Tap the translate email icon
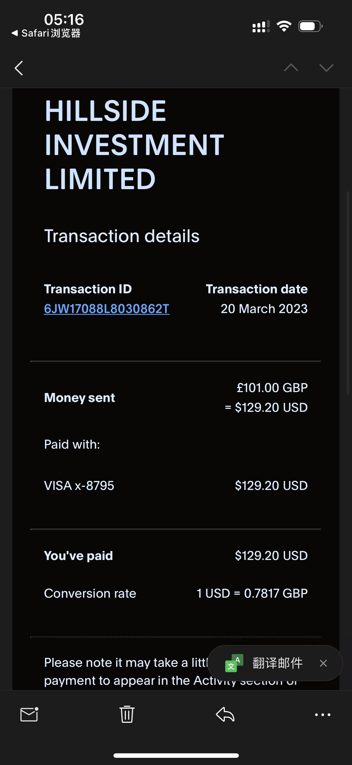Screen dimensions: 352x765 tap(234, 663)
